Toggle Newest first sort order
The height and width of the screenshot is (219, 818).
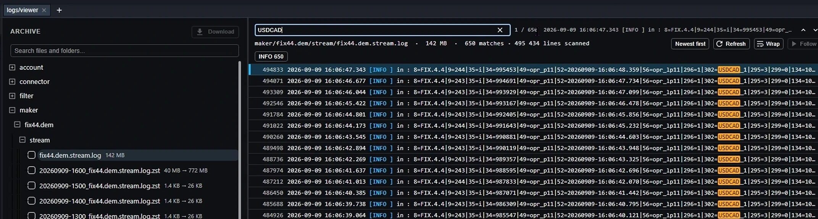tap(690, 44)
